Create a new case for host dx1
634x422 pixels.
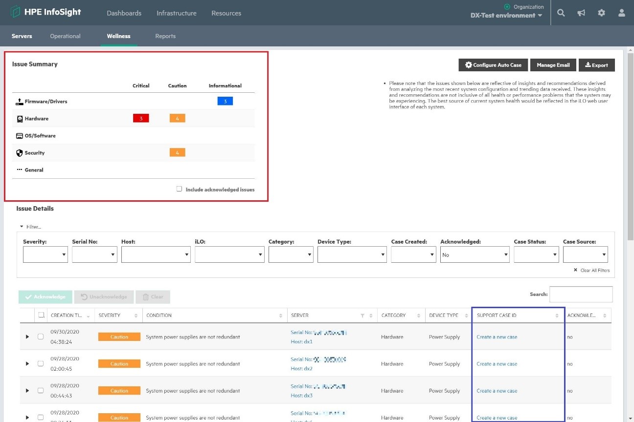point(497,337)
